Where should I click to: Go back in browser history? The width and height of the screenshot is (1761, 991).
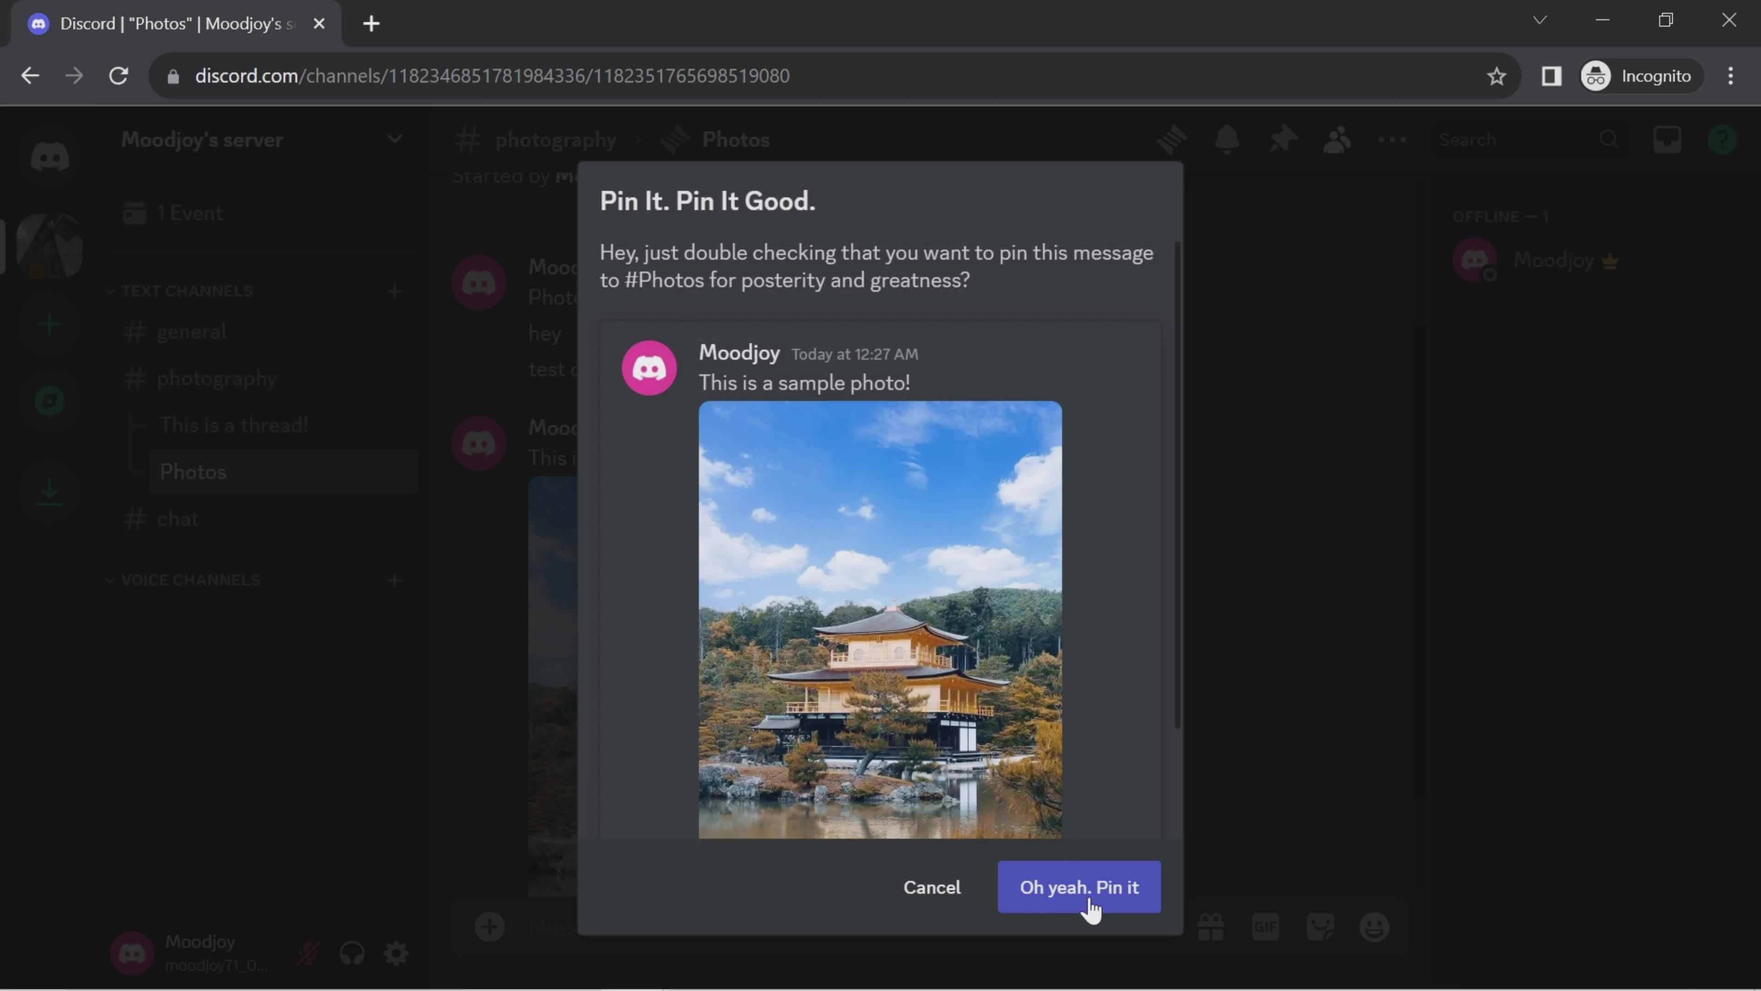coord(29,75)
